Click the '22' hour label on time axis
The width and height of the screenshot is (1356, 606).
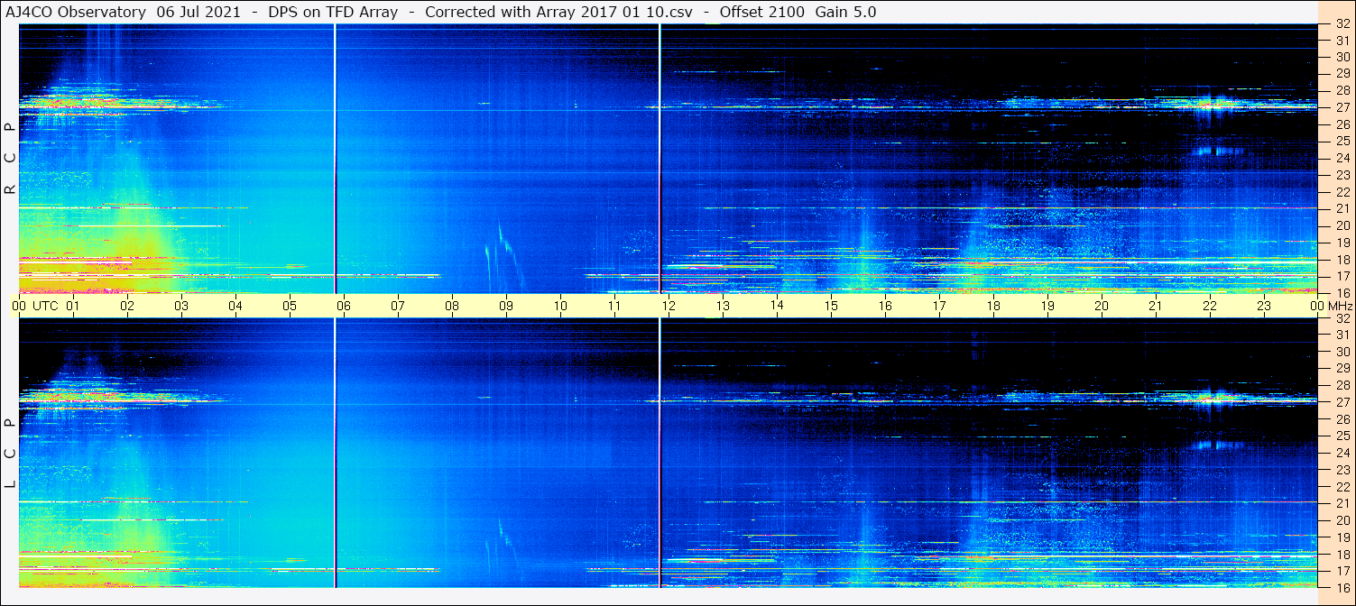coord(1210,306)
